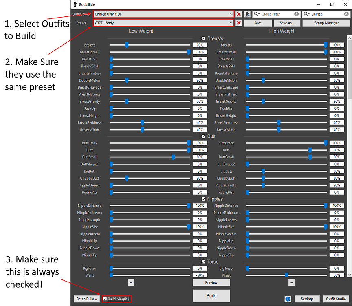Uncheck the Build Morphs checkbox

[105, 299]
